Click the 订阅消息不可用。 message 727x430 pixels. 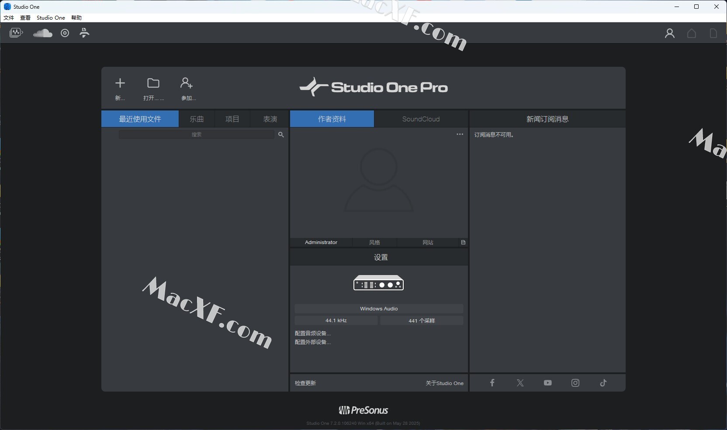click(x=495, y=134)
